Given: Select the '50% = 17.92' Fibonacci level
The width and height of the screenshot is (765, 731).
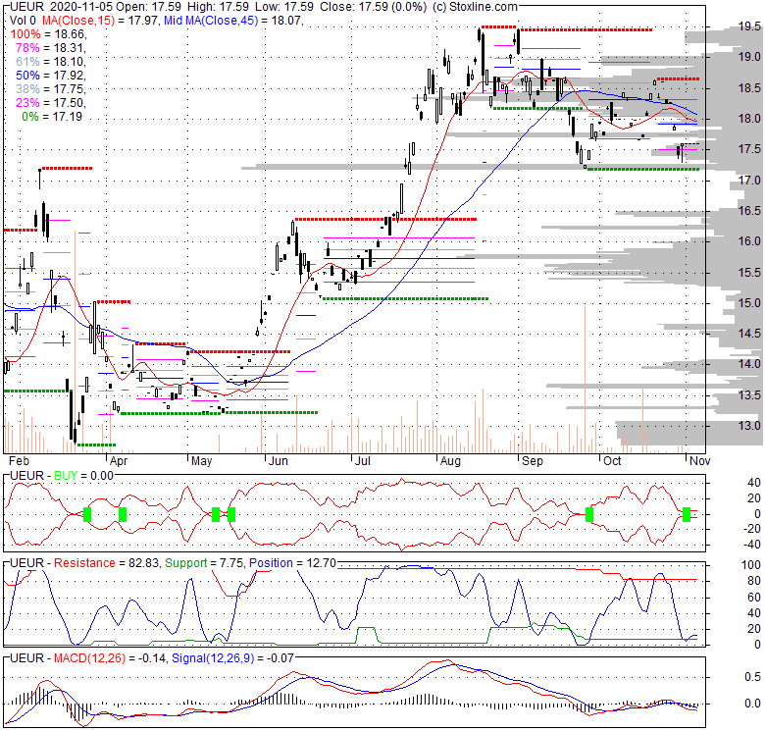Looking at the screenshot, I should [51, 76].
